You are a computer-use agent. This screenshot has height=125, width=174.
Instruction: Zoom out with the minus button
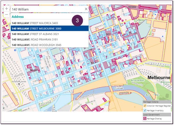(6, 14)
